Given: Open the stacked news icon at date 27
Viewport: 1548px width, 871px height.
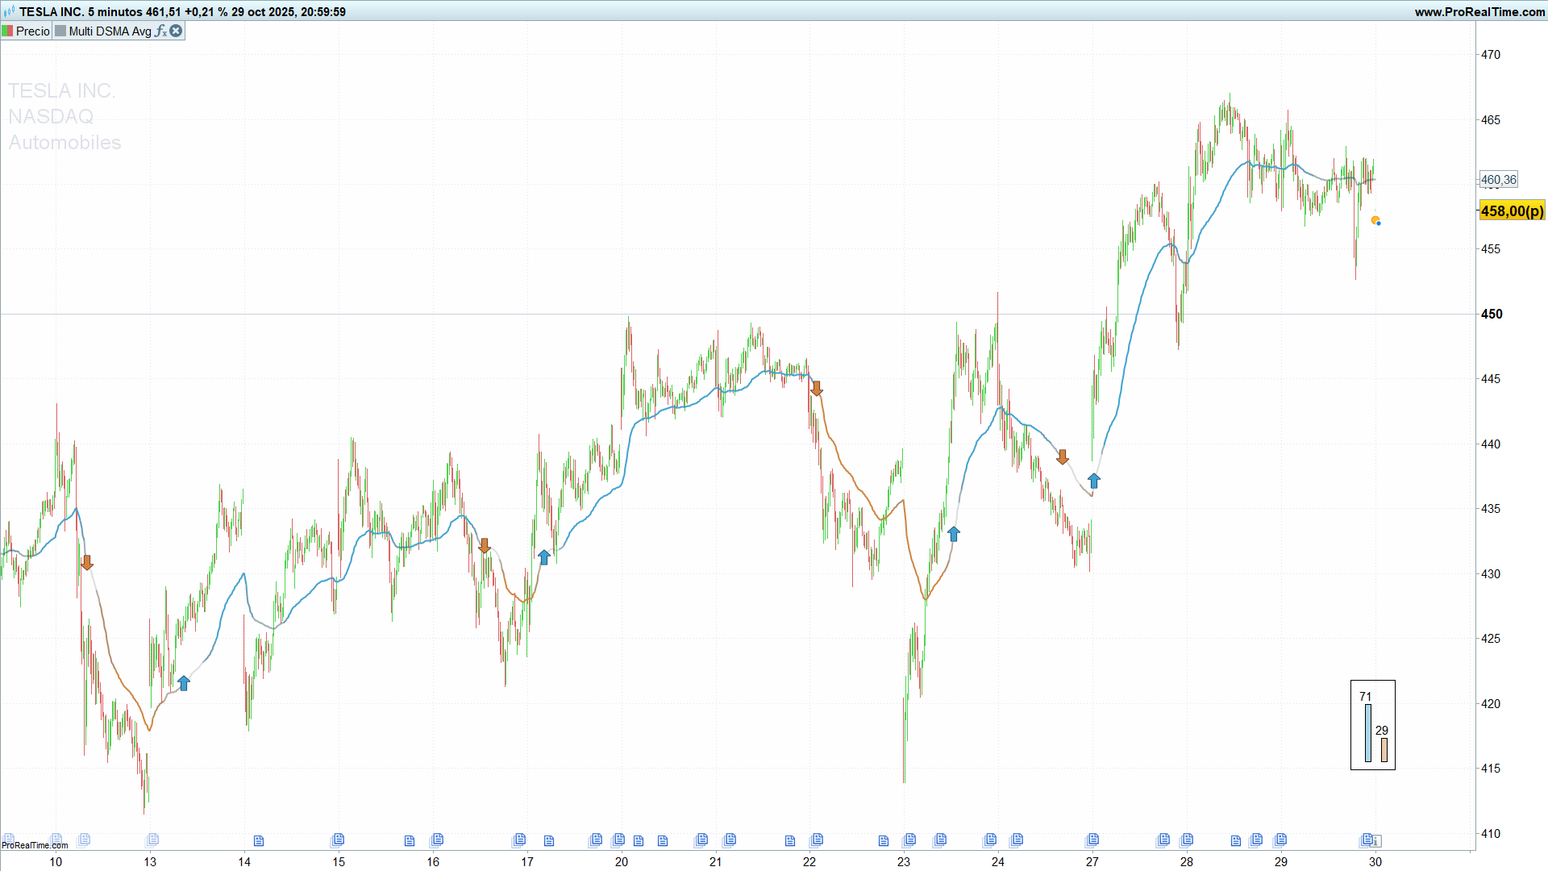Looking at the screenshot, I should point(1092,840).
